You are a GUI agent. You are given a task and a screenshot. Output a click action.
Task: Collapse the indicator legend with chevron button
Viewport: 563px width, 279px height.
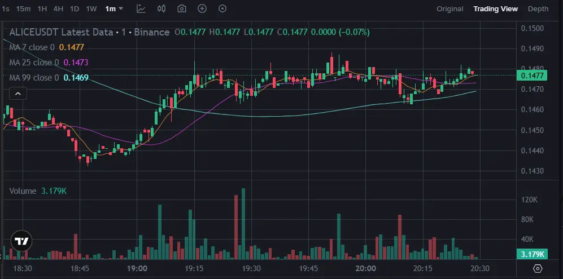pyautogui.click(x=18, y=94)
